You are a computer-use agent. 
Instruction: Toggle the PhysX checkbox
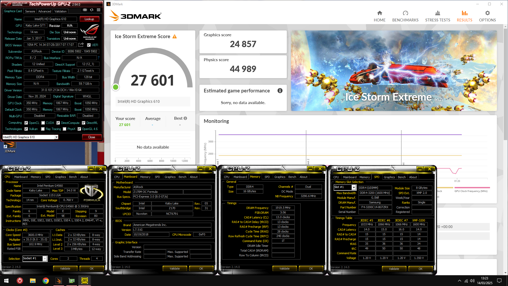[x=65, y=129]
